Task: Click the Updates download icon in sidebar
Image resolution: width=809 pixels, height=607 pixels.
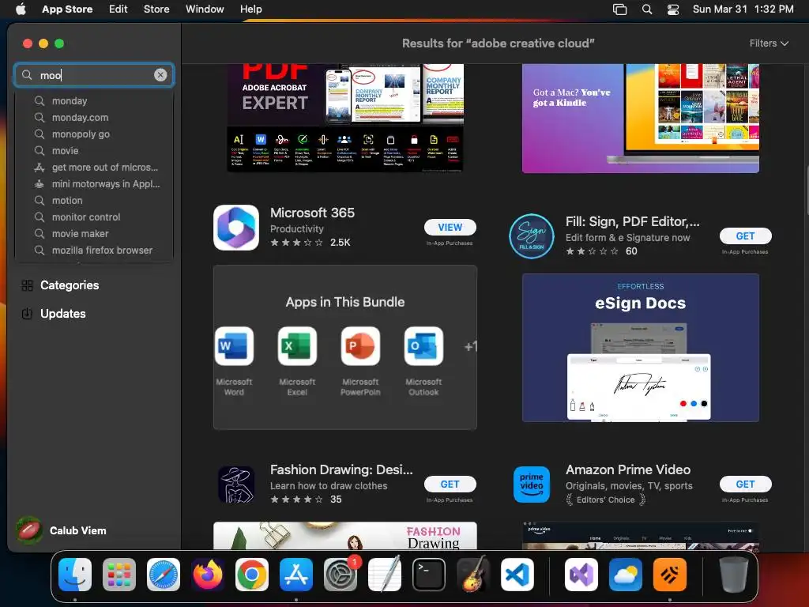Action: tap(28, 313)
